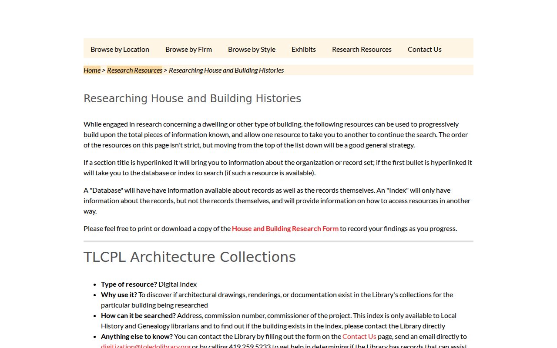Select Browse by Style in navigation
This screenshot has width=557, height=348.
(x=252, y=49)
